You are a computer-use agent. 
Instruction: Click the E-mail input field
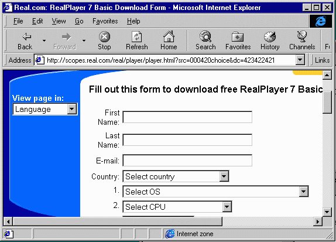187,161
